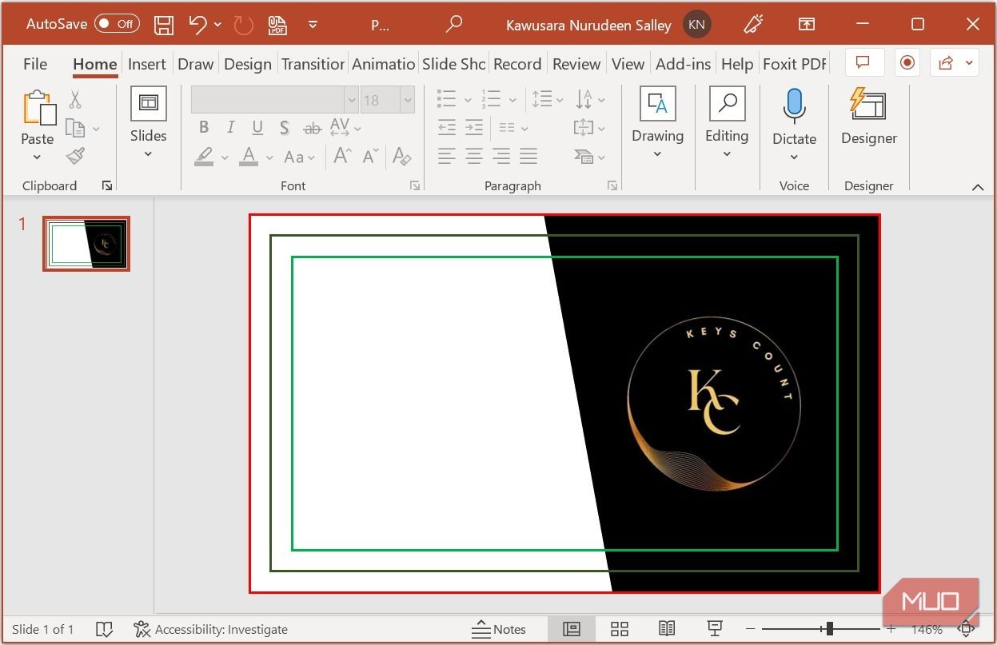997x645 pixels.
Task: Switch to Normal view button
Action: click(x=571, y=629)
